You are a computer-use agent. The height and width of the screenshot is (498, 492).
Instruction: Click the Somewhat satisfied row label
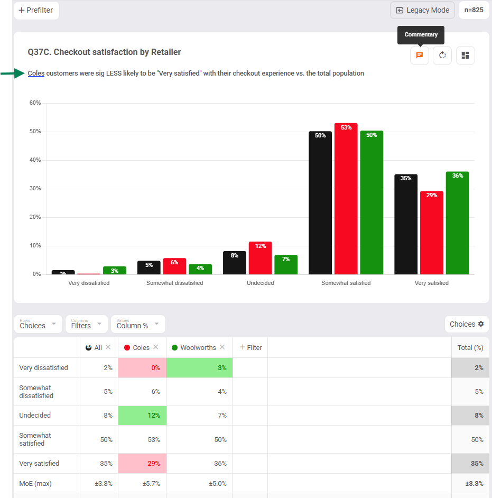[35, 439]
